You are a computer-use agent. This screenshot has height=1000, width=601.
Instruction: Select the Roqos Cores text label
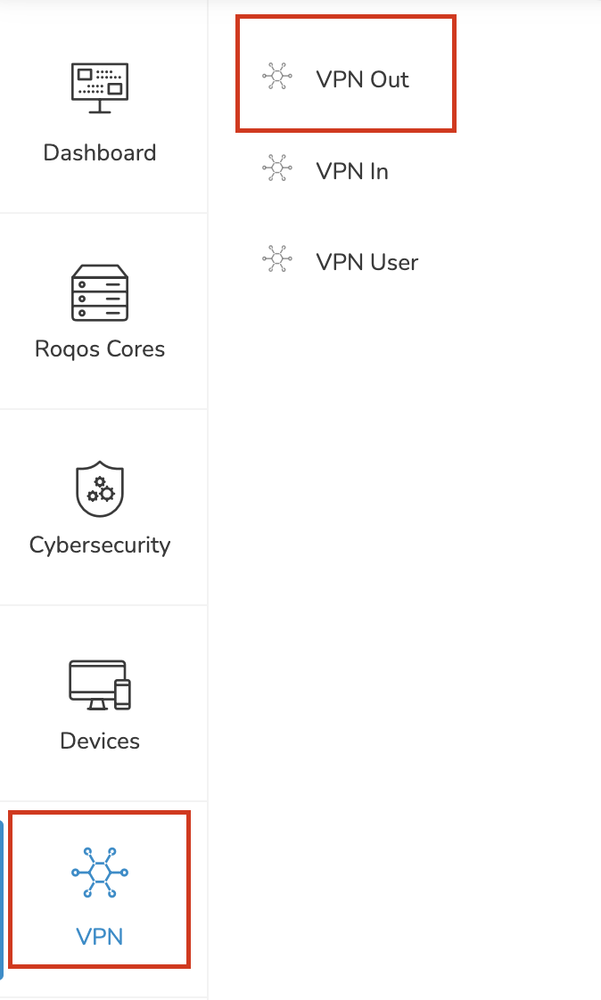pos(100,349)
